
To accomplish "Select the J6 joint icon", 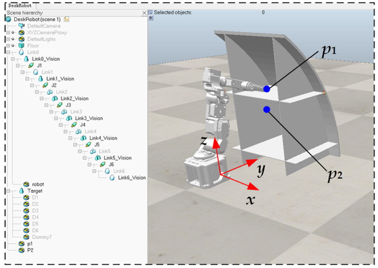I will click(x=103, y=164).
